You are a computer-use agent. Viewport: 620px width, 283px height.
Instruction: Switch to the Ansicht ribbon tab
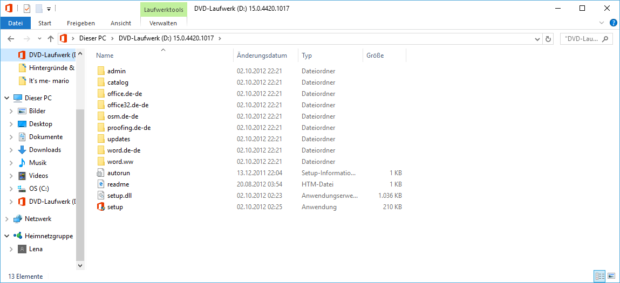coord(120,23)
